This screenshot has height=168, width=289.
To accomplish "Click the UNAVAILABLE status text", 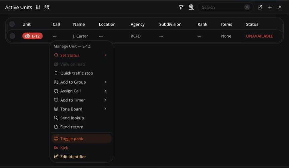I will coord(259,36).
